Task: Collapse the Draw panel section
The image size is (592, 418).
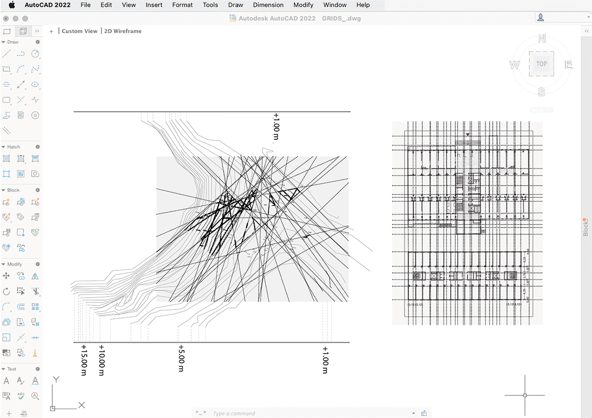Action: tap(3, 42)
